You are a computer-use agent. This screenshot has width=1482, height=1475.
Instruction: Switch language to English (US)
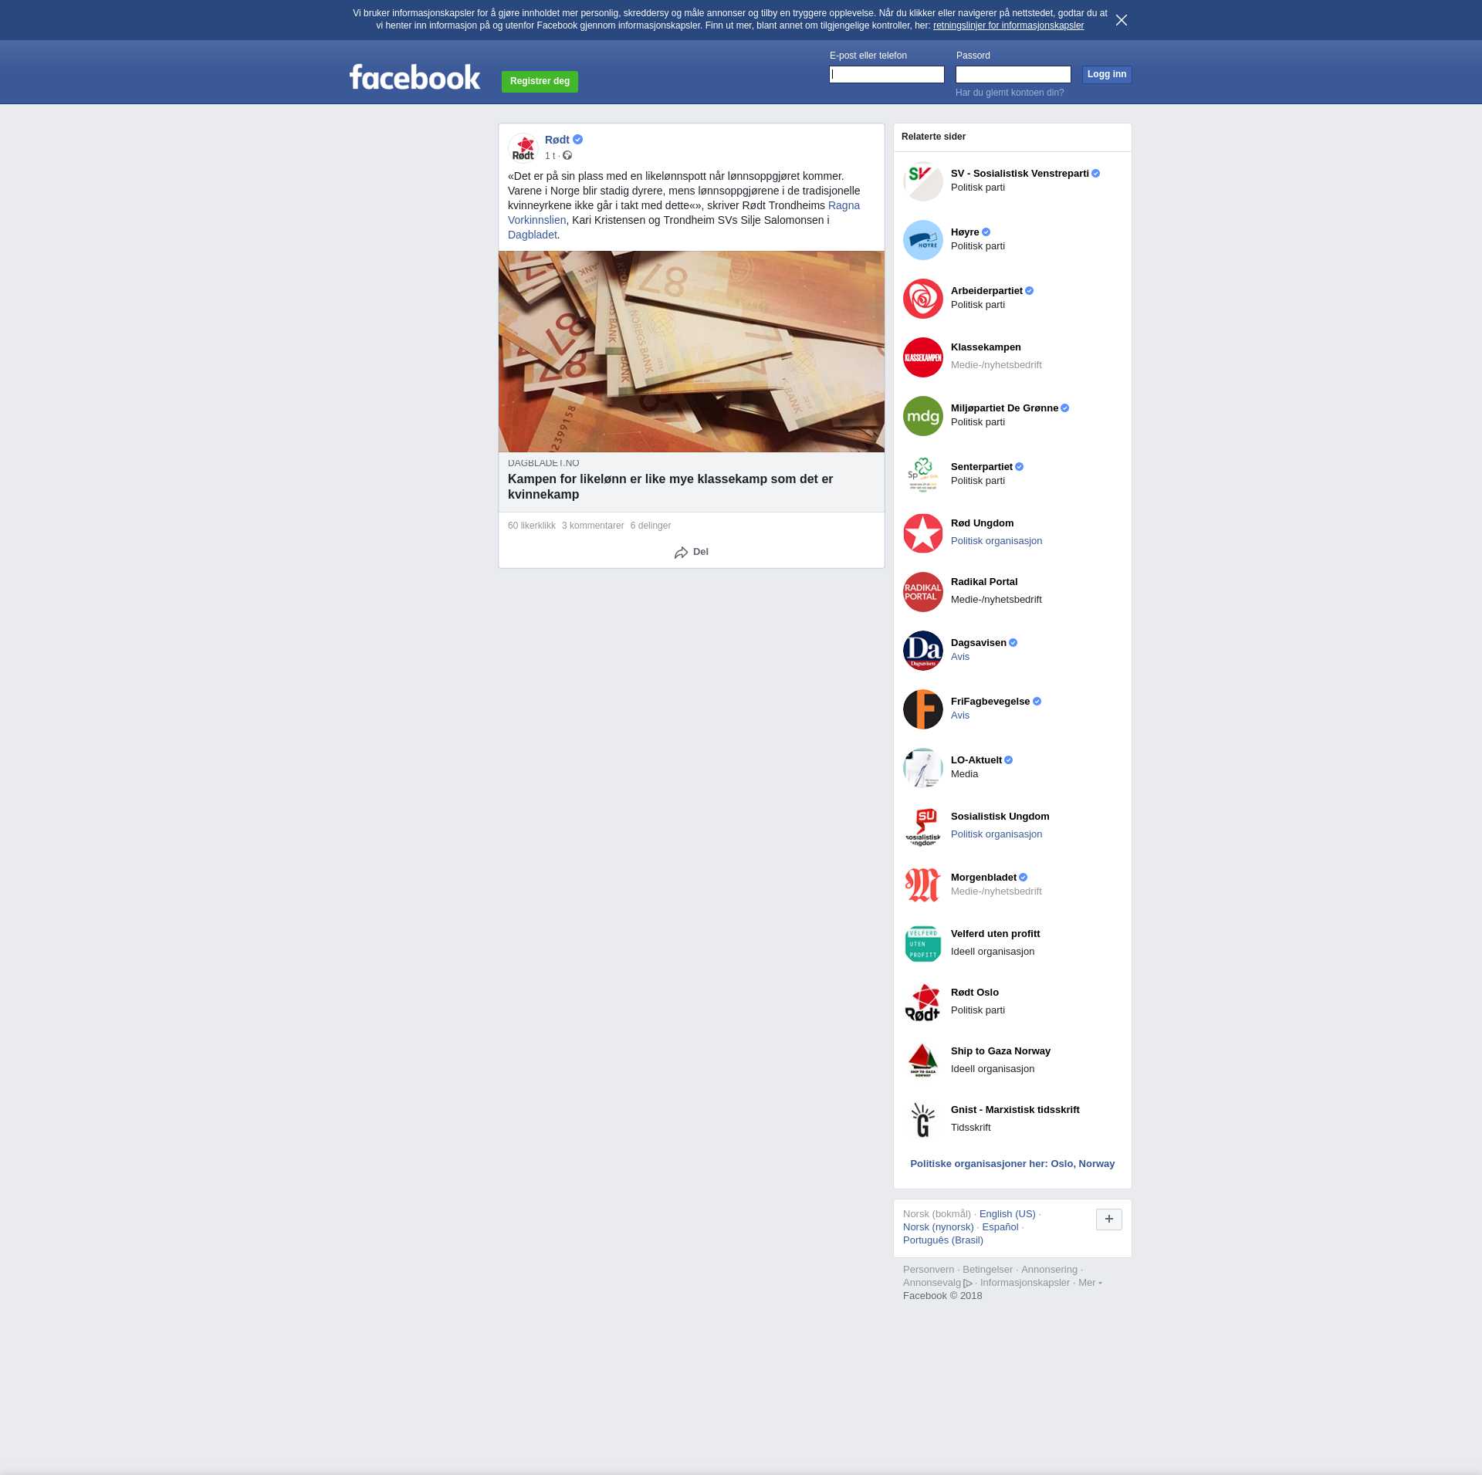pos(1007,1214)
